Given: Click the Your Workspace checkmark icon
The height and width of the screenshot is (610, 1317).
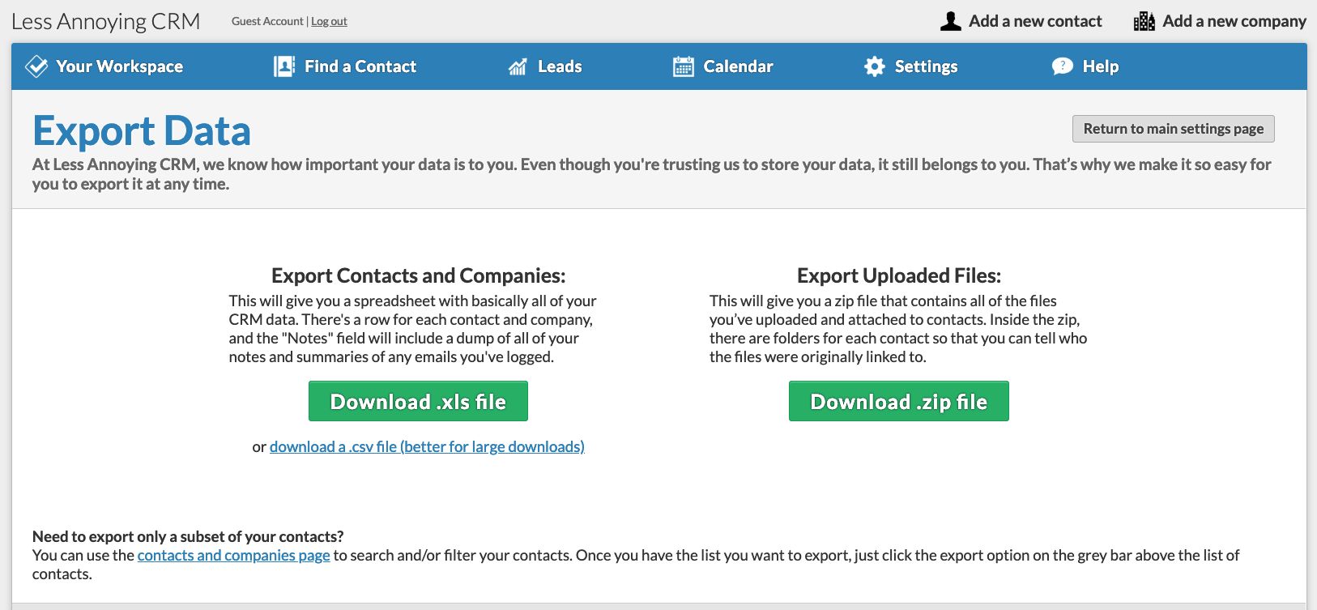Looking at the screenshot, I should pyautogui.click(x=36, y=66).
